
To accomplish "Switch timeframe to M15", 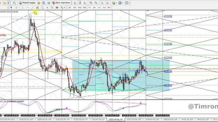I will [x=79, y=7].
